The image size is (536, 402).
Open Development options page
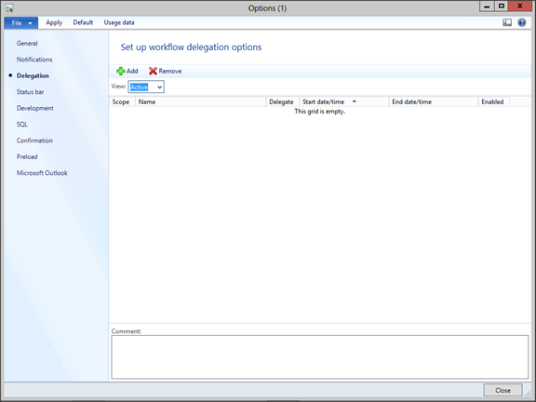[x=35, y=108]
